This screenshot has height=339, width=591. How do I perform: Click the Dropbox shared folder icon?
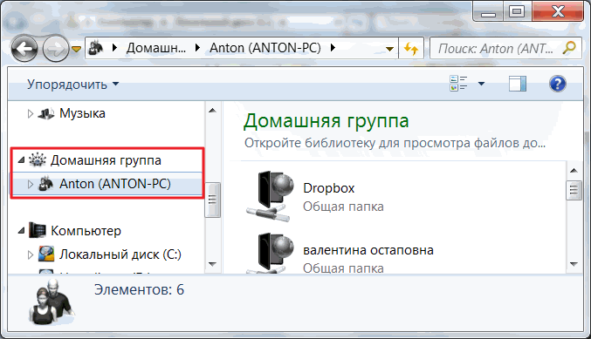pyautogui.click(x=271, y=196)
